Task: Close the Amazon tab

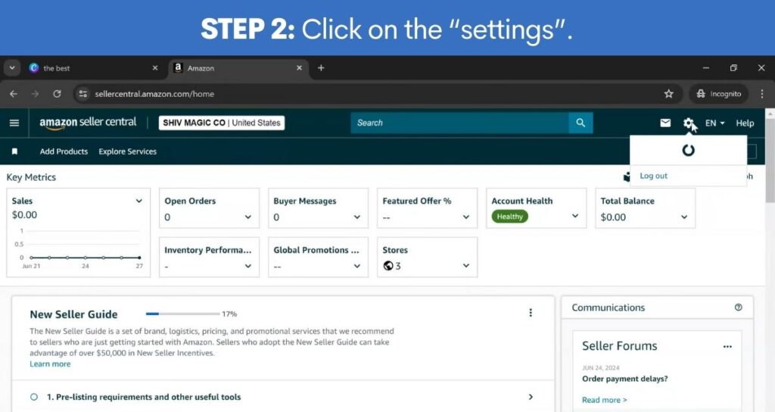Action: (299, 67)
